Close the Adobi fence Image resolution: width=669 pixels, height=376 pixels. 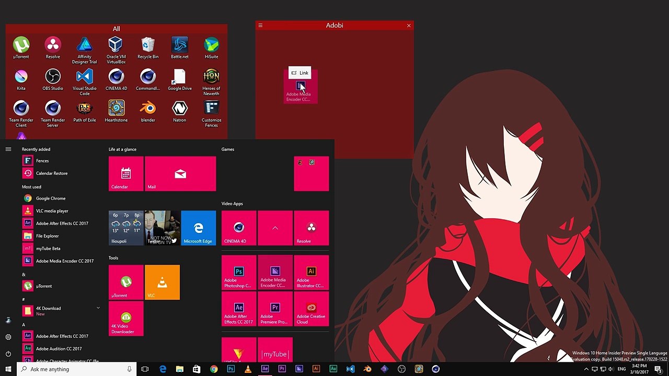pyautogui.click(x=409, y=25)
